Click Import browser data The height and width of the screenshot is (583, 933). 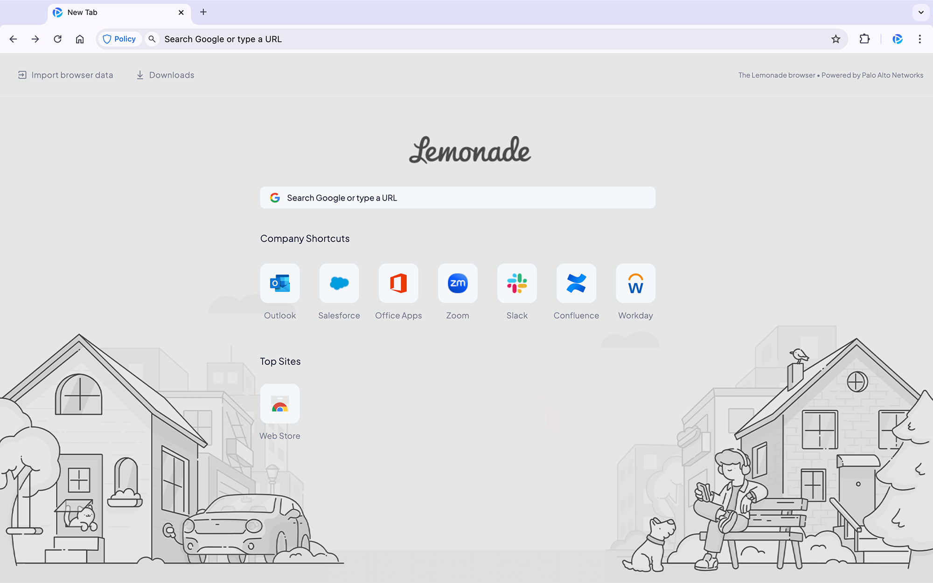(x=65, y=75)
